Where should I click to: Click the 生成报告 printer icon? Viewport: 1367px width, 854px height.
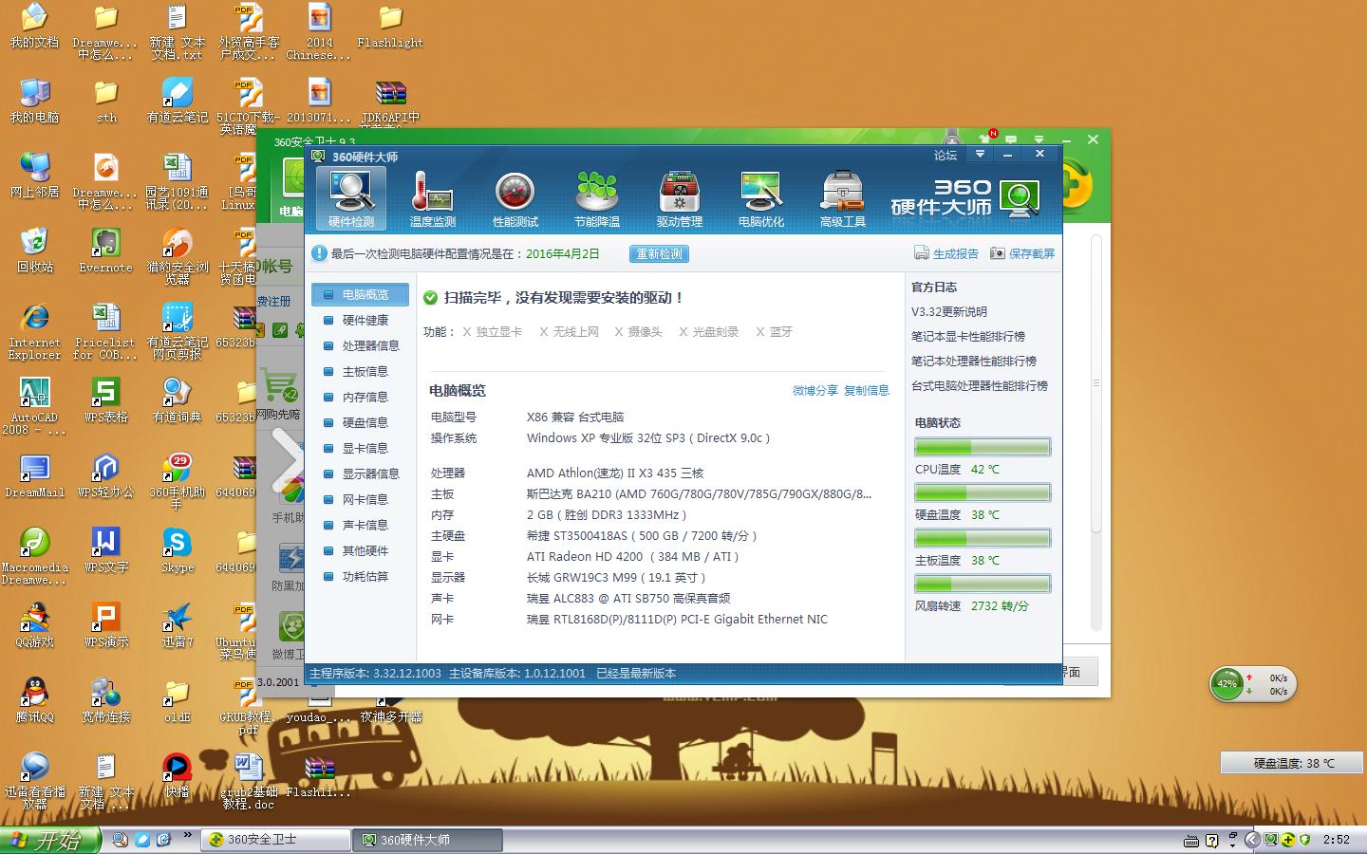click(921, 253)
